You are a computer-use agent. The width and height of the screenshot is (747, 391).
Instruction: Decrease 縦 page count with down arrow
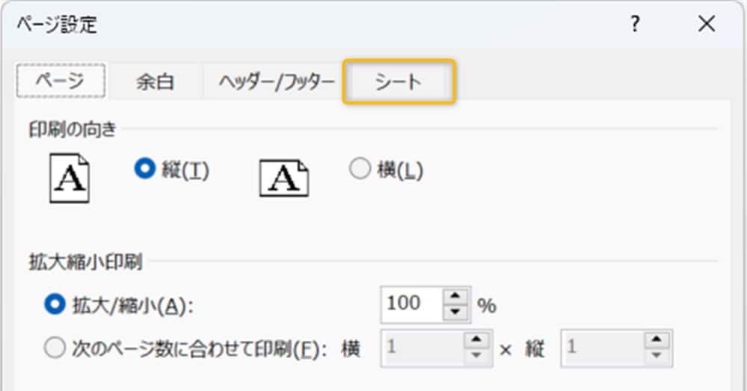pyautogui.click(x=657, y=357)
